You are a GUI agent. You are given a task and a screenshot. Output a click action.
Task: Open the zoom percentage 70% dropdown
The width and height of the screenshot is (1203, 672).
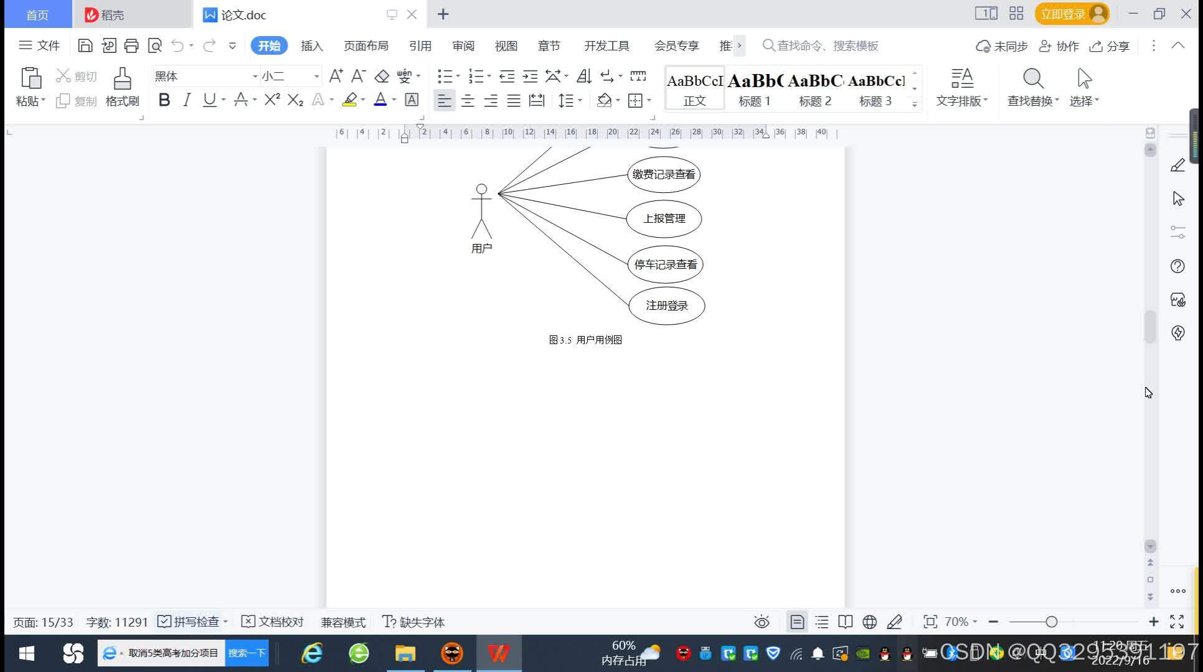[961, 622]
